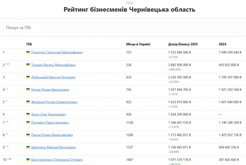Click the flag icon beside Жетарюк Руслан Еммануїлович
The height and width of the screenshot is (165, 246).
tap(28, 102)
